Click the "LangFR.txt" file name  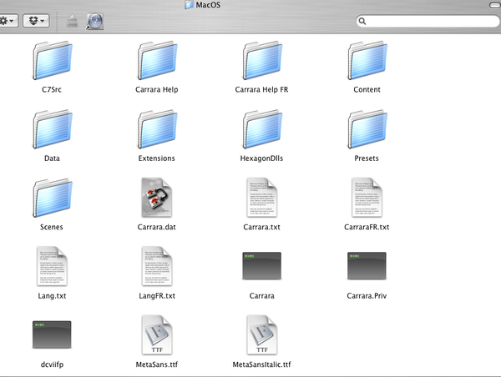point(157,295)
